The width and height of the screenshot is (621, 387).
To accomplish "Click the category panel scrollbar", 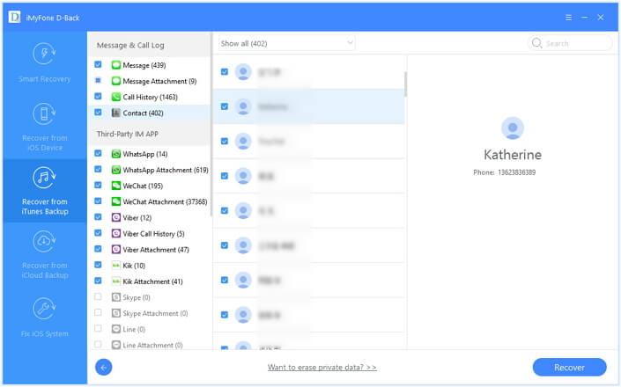I will [211, 125].
